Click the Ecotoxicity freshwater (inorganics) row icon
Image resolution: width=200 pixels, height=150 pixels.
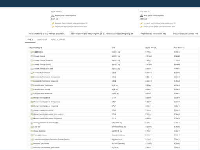31,77
